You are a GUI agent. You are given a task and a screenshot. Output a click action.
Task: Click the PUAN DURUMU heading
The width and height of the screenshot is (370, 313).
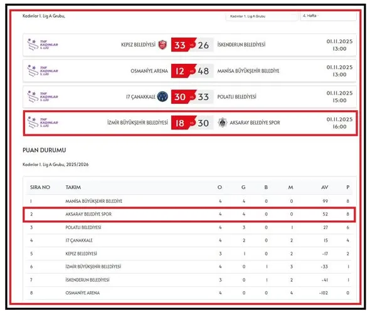click(x=44, y=150)
